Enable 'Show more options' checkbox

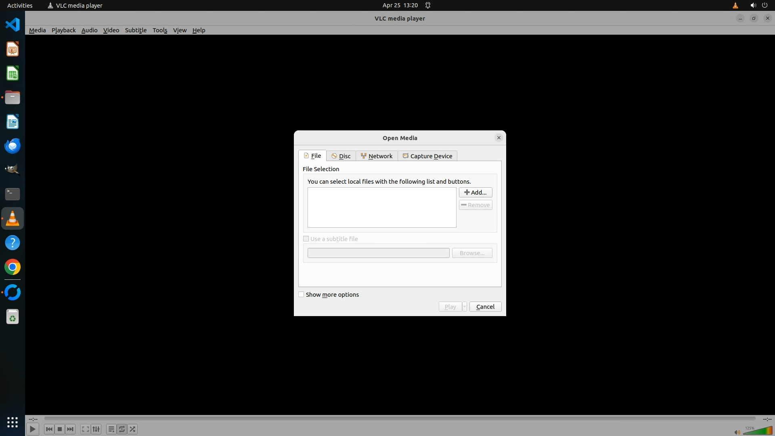[x=301, y=294]
